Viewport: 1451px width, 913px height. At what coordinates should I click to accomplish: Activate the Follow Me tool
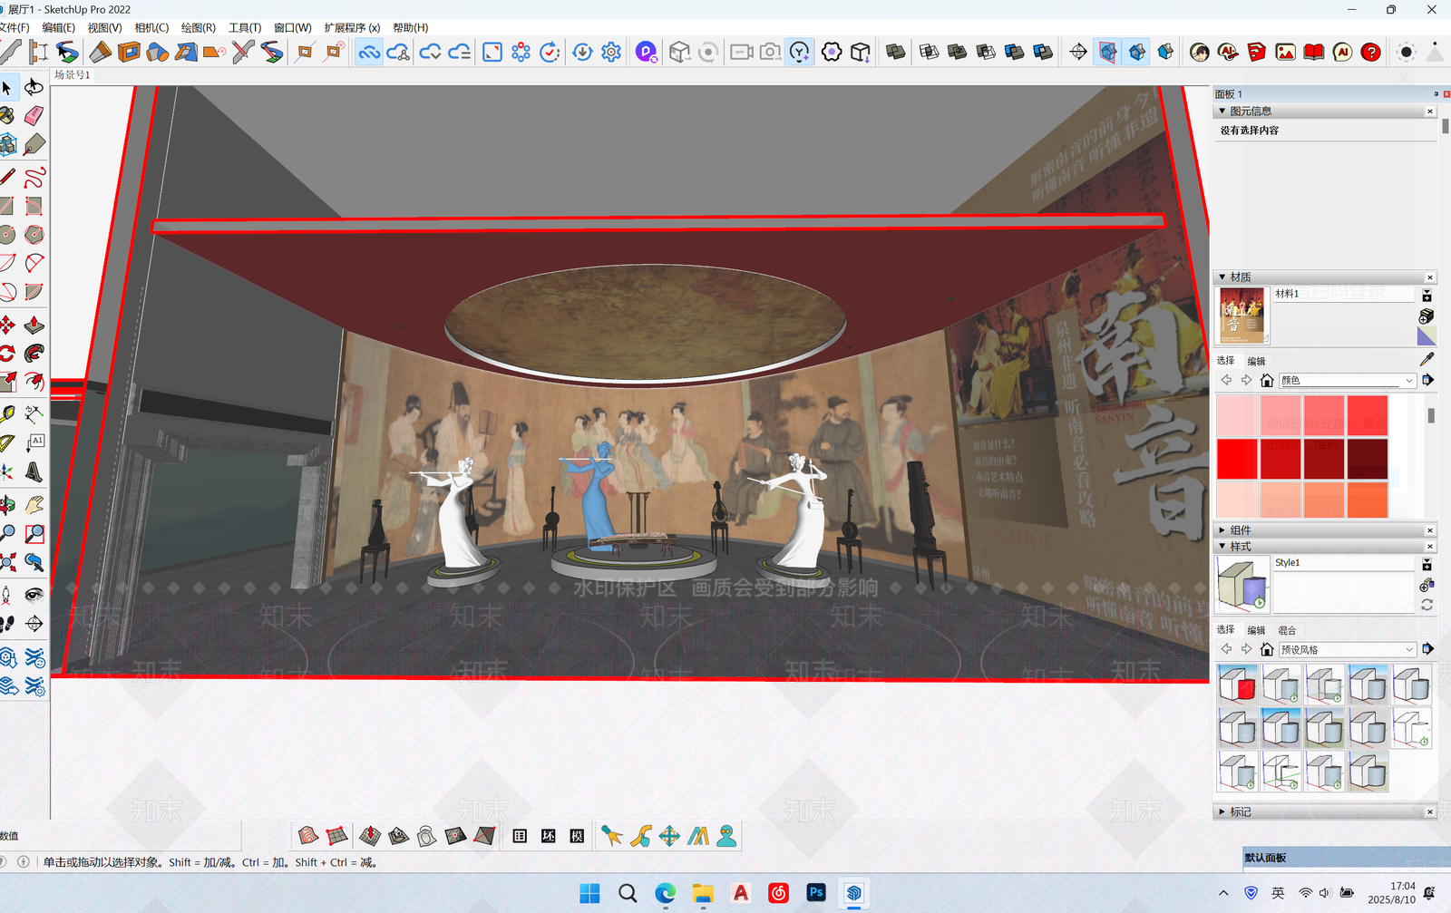pyautogui.click(x=34, y=353)
